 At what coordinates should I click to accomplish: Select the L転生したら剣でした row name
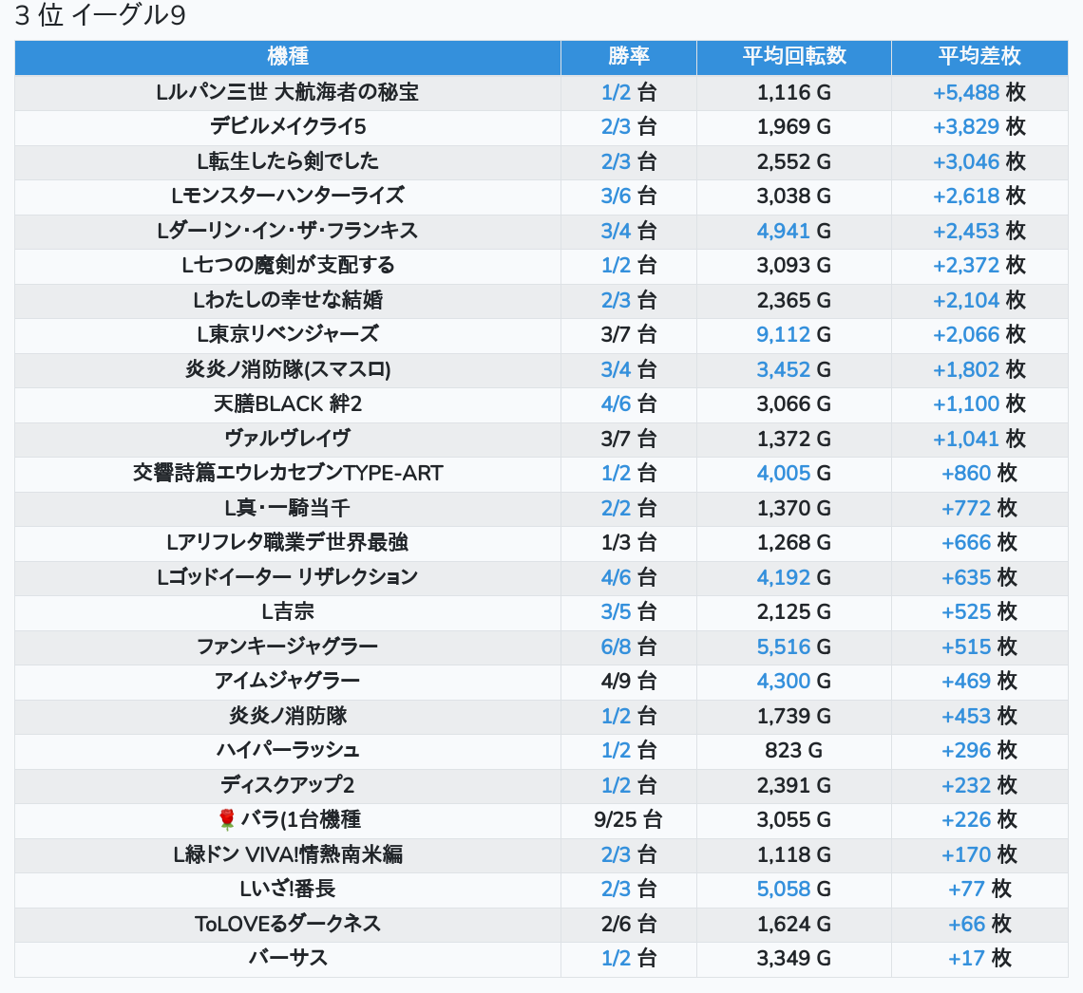[287, 161]
